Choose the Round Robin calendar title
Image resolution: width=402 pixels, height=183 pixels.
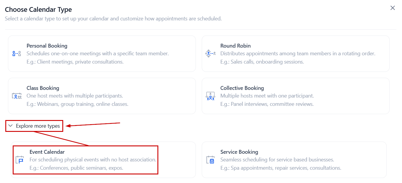pos(235,46)
